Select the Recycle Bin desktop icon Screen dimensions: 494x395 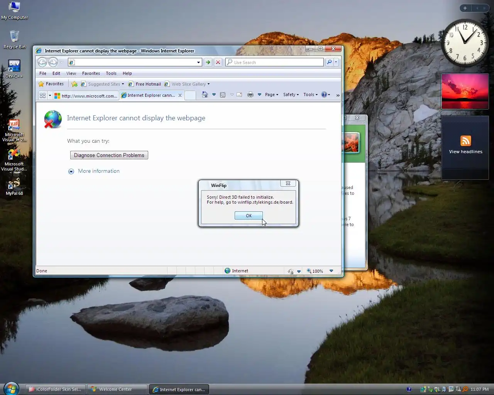[x=14, y=40]
